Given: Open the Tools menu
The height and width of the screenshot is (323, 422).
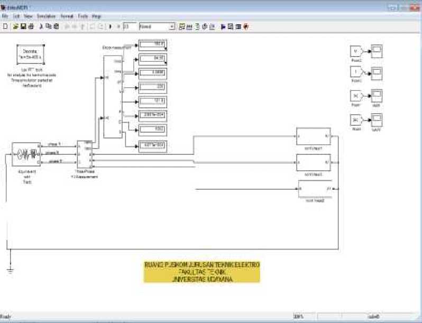Looking at the screenshot, I should [83, 16].
